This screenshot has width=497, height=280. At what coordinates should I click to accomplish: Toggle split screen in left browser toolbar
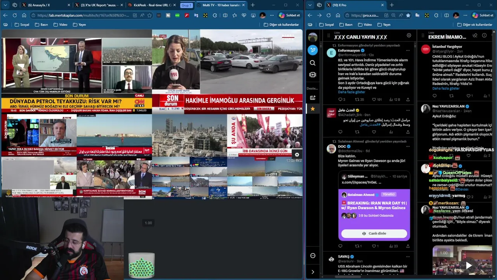[225, 15]
